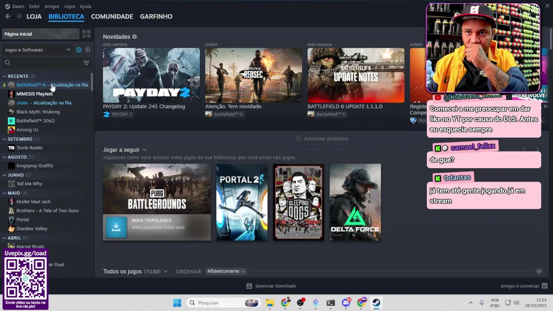Open the Alfabeticamente sort dropdown
This screenshot has height=311, width=553.
[x=226, y=271]
